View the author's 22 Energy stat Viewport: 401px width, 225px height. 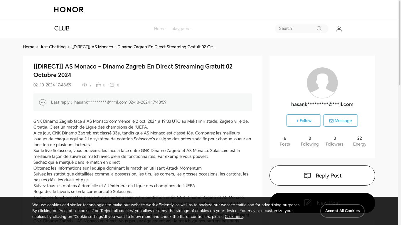[x=360, y=141]
